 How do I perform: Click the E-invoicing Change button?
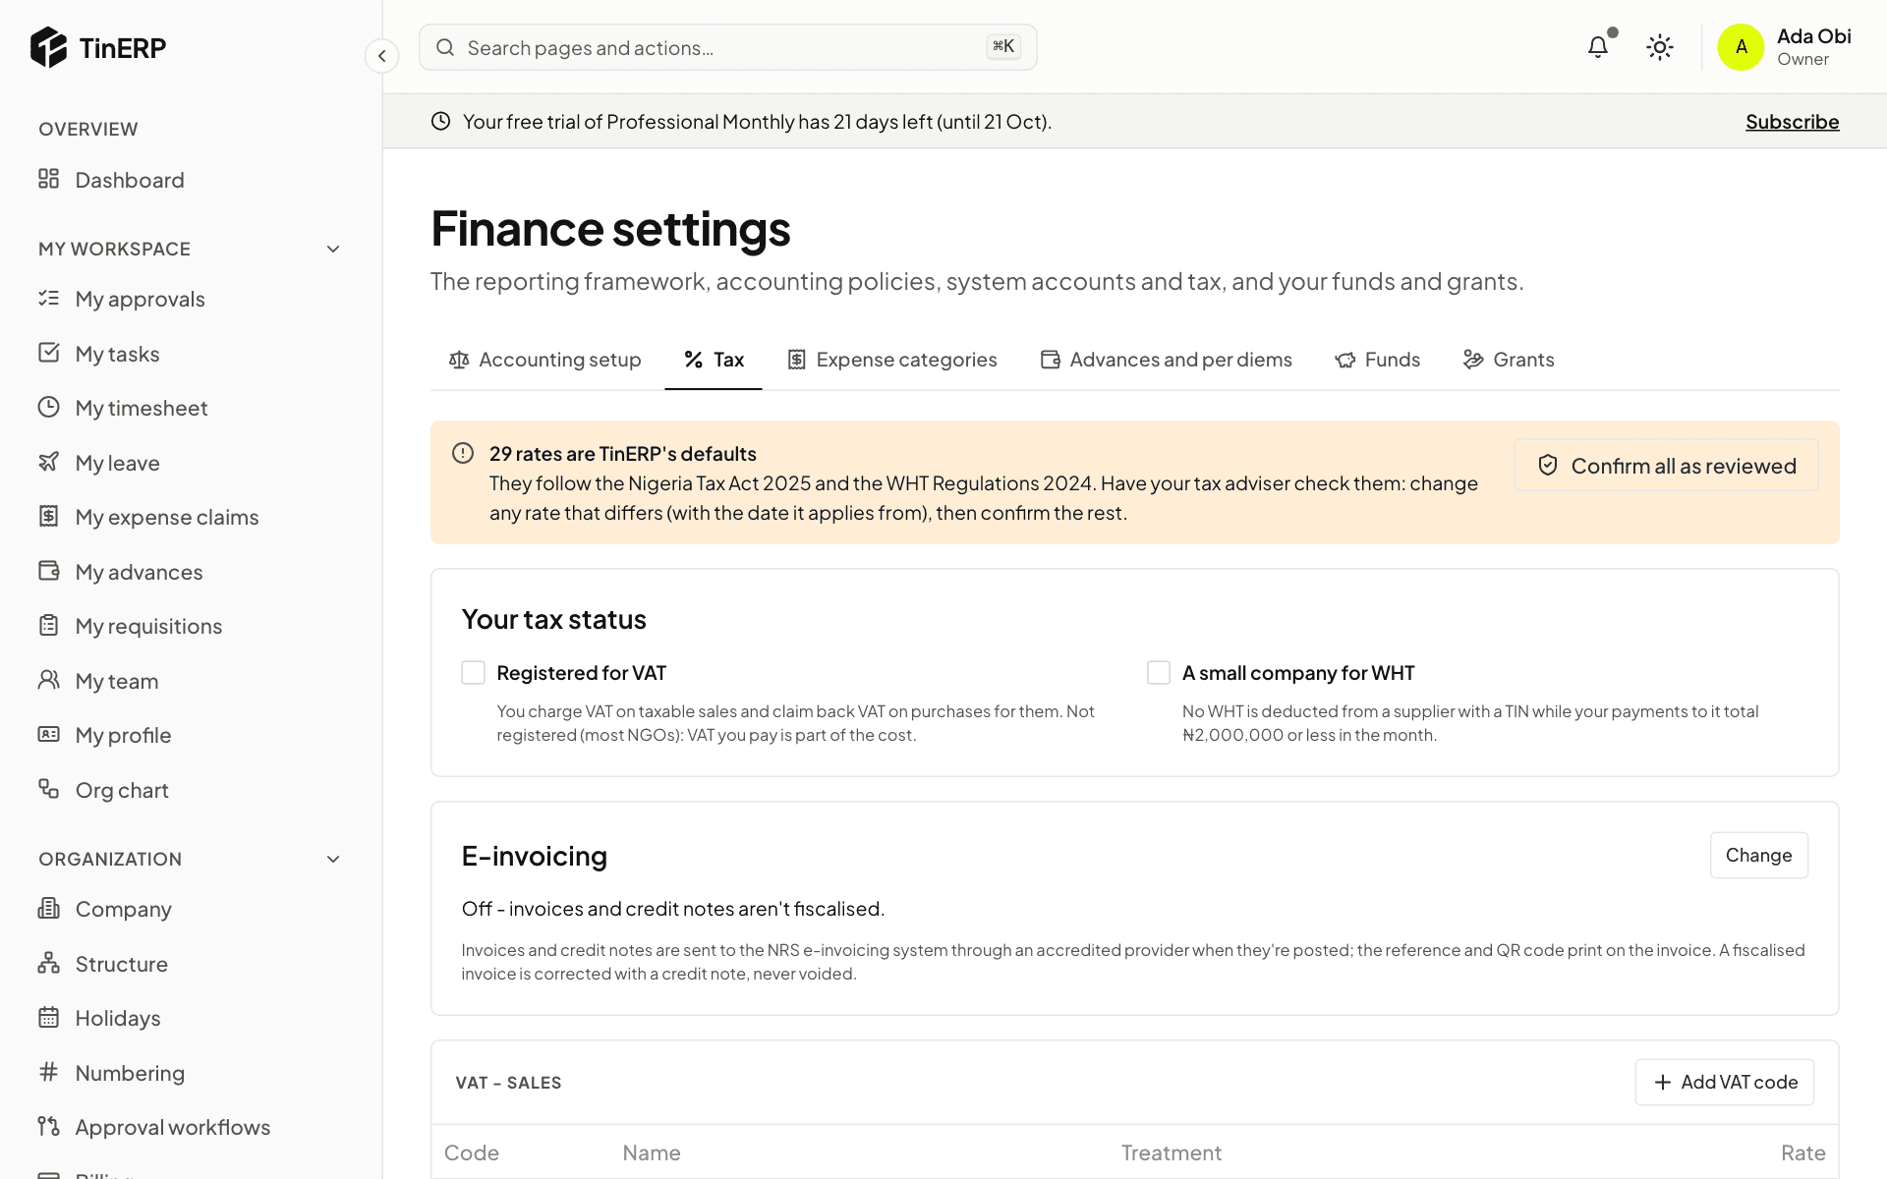1758,856
